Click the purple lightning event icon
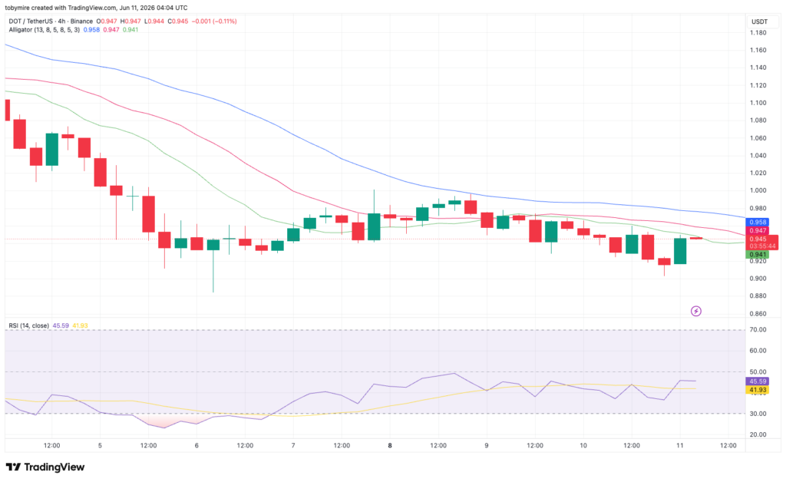Image resolution: width=786 pixels, height=482 pixels. coord(695,311)
